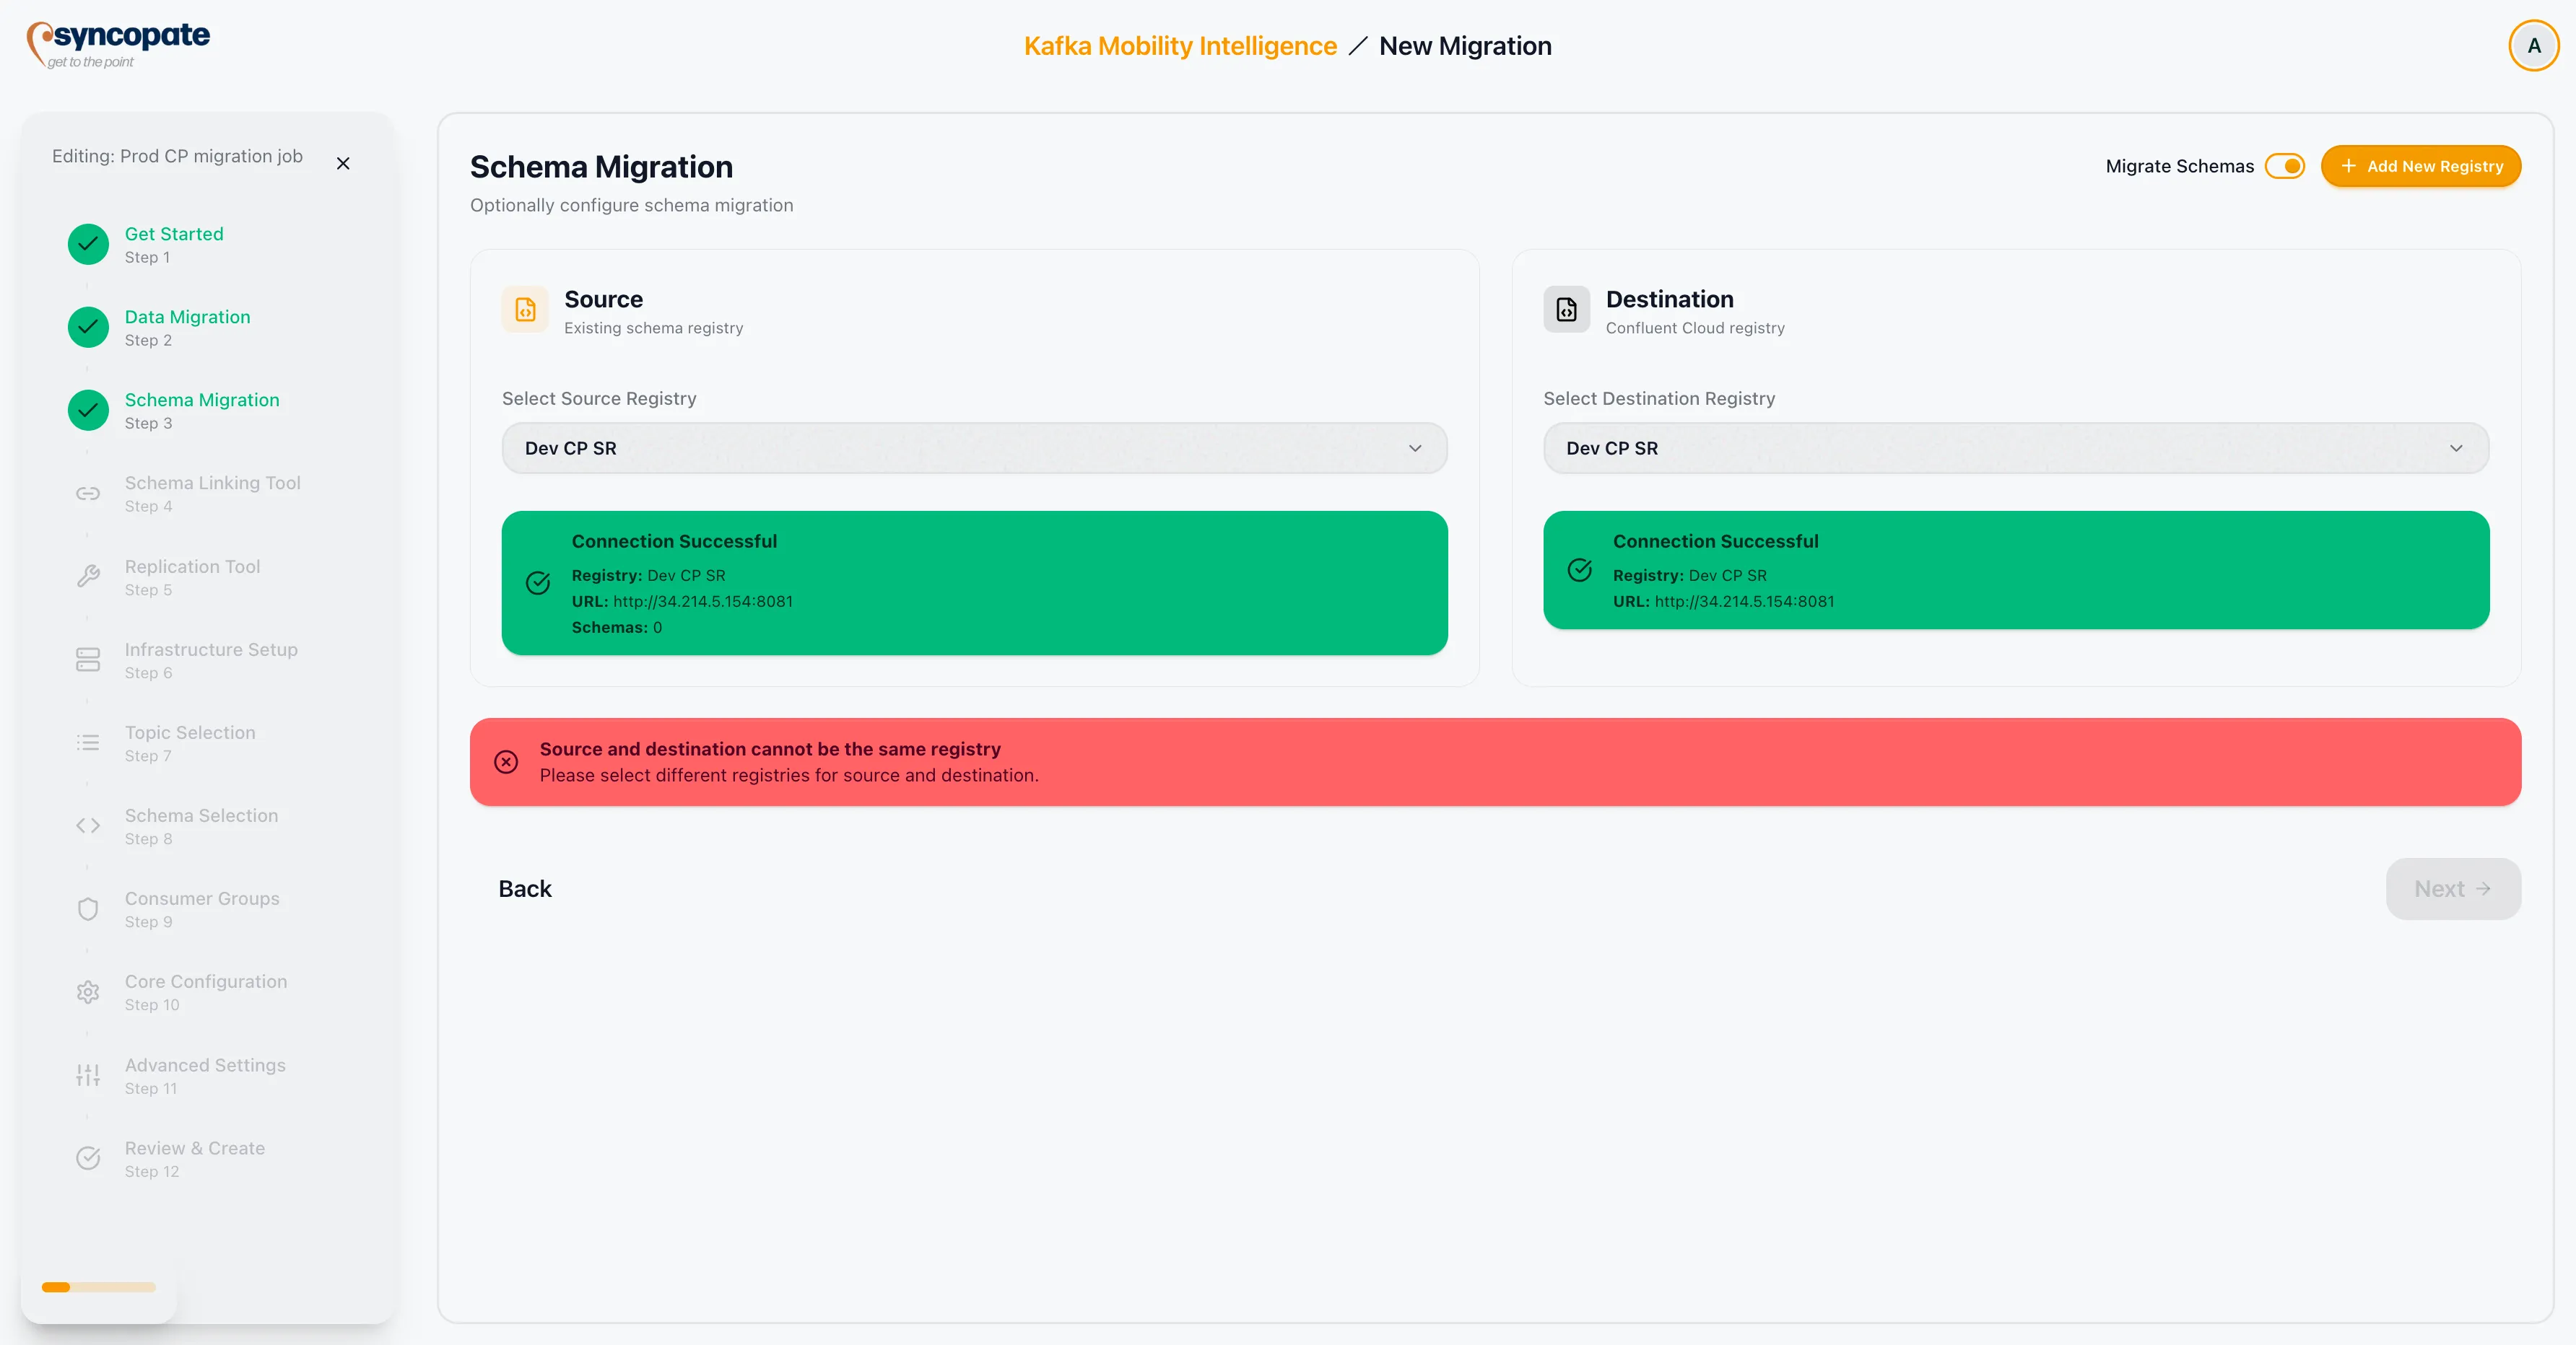Click the Add New Registry button

[x=2420, y=166]
